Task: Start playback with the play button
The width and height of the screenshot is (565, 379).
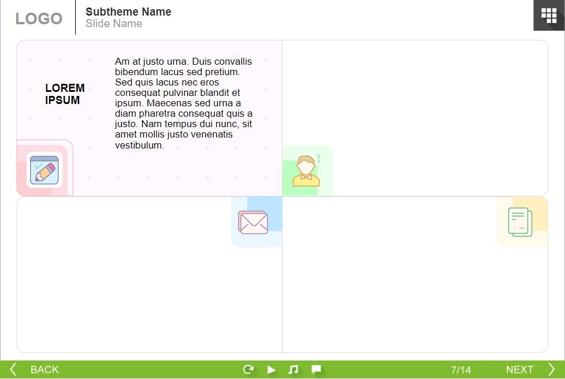Action: 272,370
